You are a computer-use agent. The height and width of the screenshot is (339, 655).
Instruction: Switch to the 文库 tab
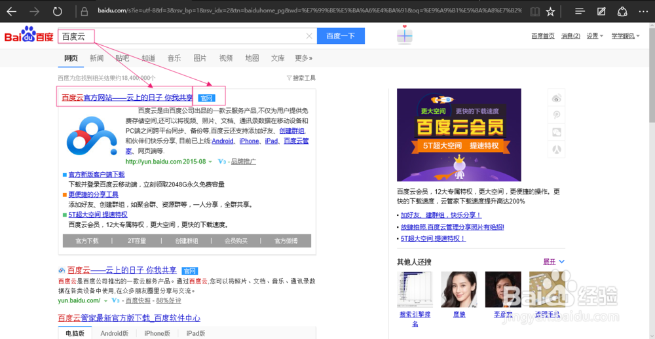[x=278, y=58]
